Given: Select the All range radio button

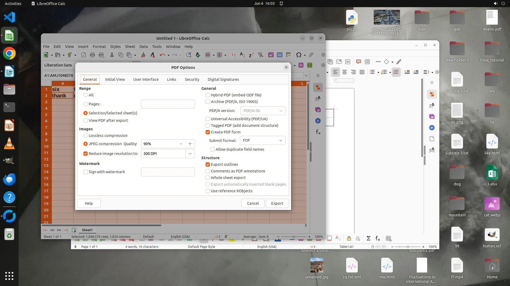Looking at the screenshot, I should [86, 95].
